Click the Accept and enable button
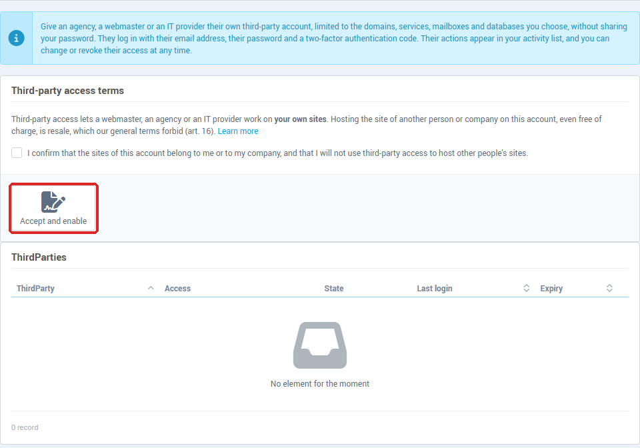This screenshot has height=448, width=640. [x=53, y=208]
